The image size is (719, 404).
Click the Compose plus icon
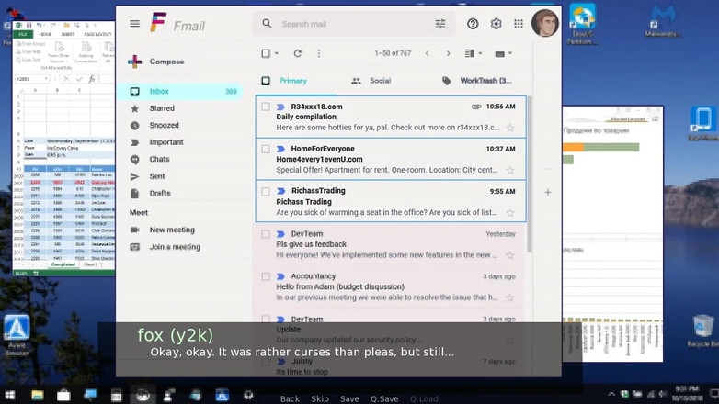(x=135, y=62)
